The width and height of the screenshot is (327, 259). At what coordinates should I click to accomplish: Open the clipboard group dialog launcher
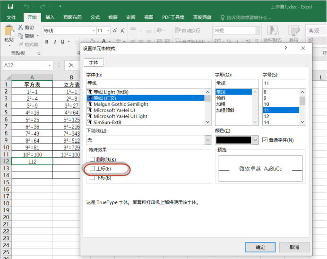[x=39, y=53]
